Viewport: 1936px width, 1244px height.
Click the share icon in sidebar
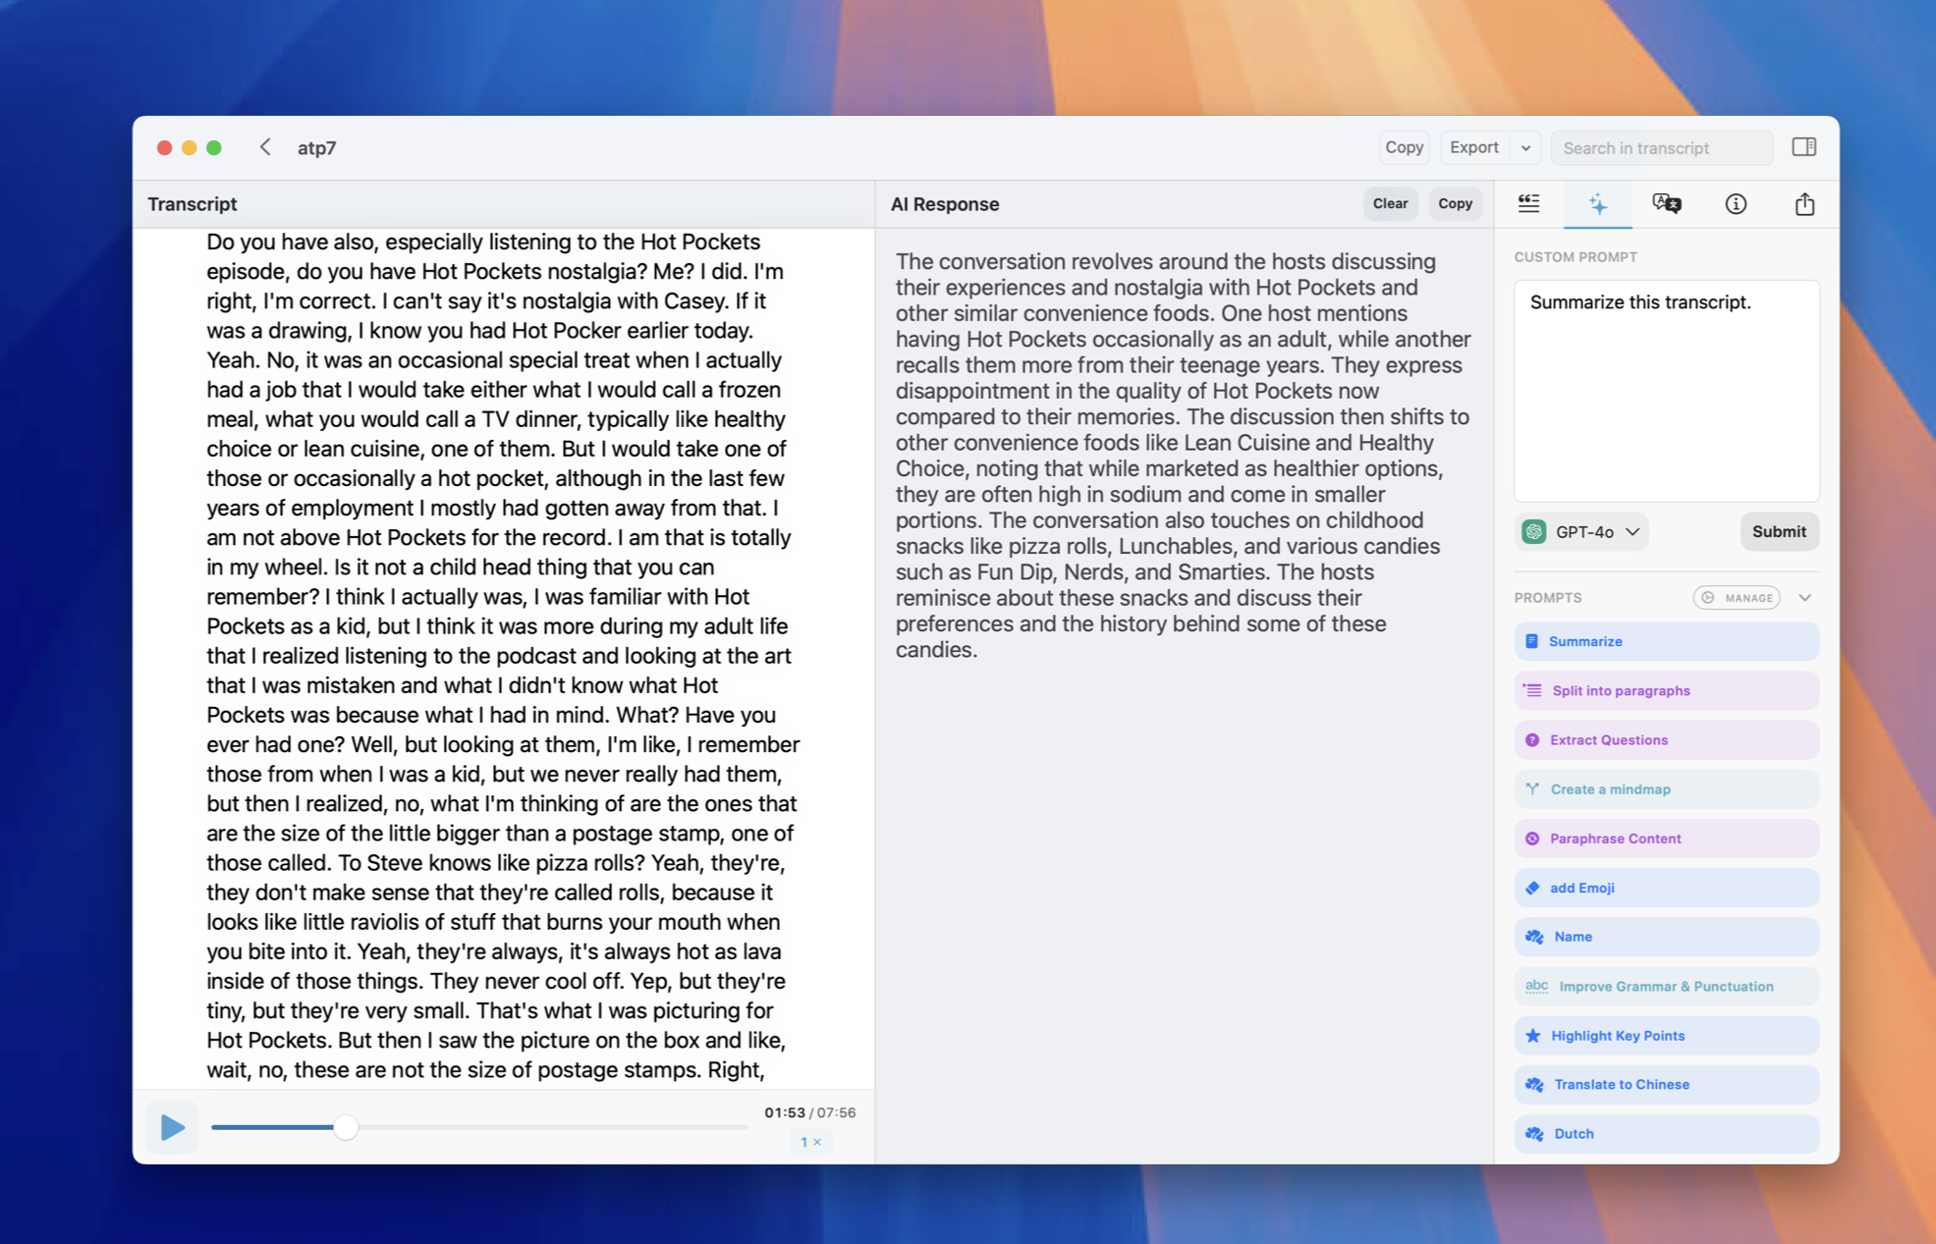click(1804, 204)
